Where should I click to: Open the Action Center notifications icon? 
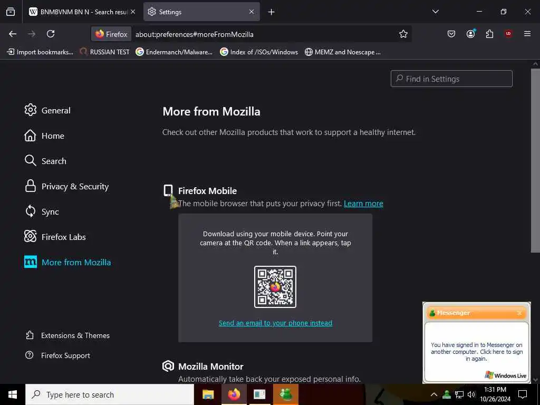[x=523, y=394]
